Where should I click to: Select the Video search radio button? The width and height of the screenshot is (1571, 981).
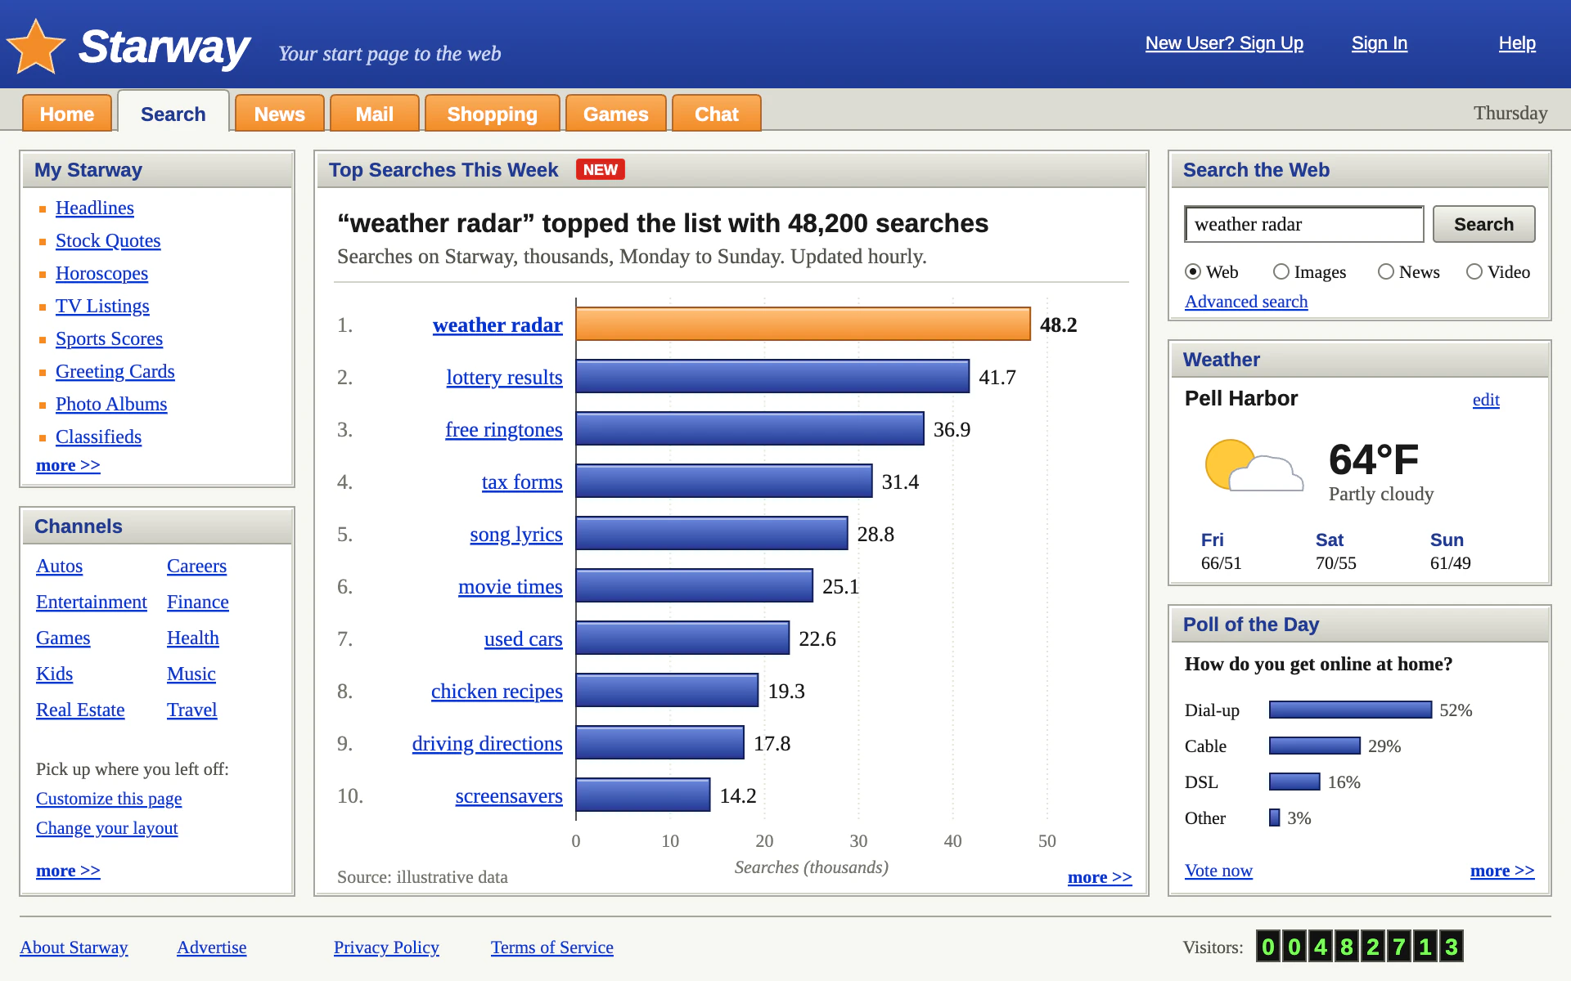pos(1474,271)
